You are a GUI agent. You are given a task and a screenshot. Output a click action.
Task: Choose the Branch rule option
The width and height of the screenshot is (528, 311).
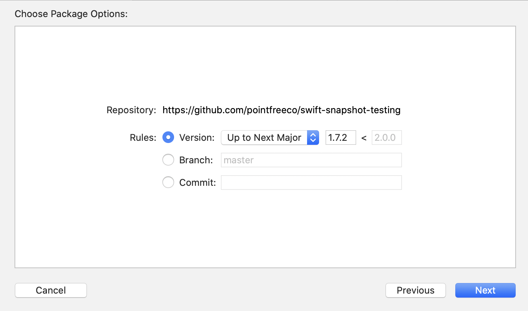point(168,160)
